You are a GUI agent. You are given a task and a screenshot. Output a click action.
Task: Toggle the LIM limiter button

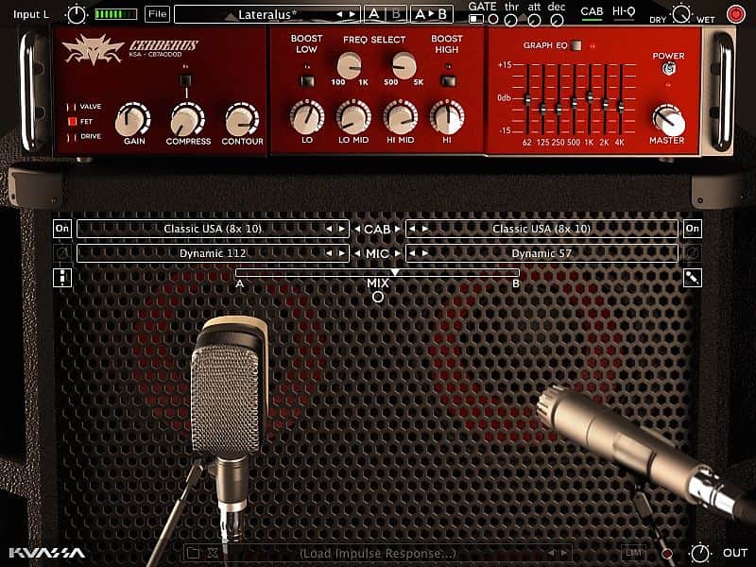coord(633,553)
